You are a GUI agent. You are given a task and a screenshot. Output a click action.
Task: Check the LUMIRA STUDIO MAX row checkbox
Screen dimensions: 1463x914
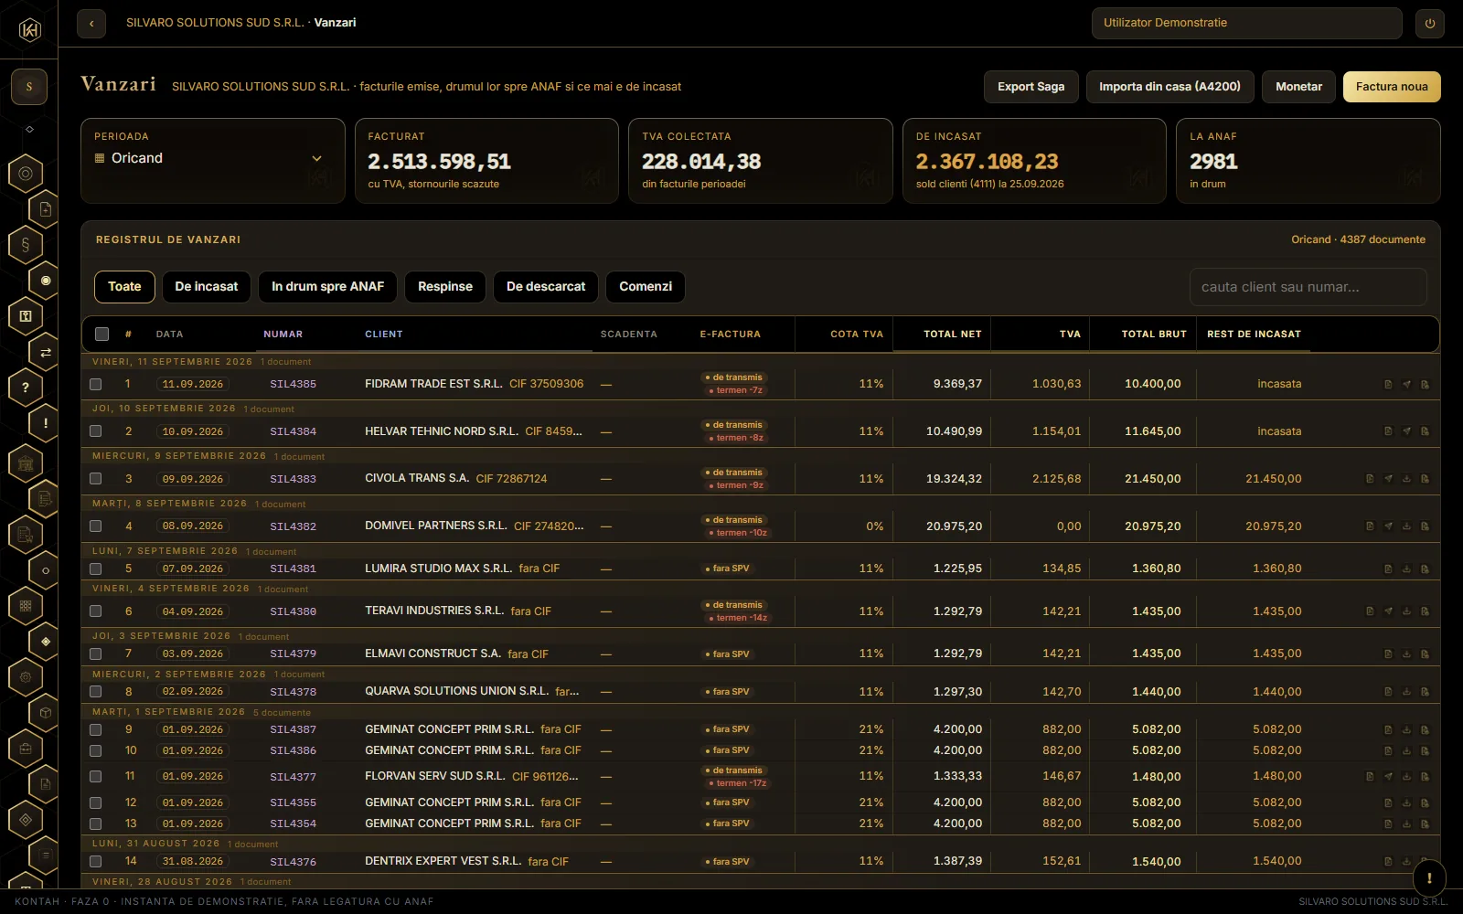[96, 569]
